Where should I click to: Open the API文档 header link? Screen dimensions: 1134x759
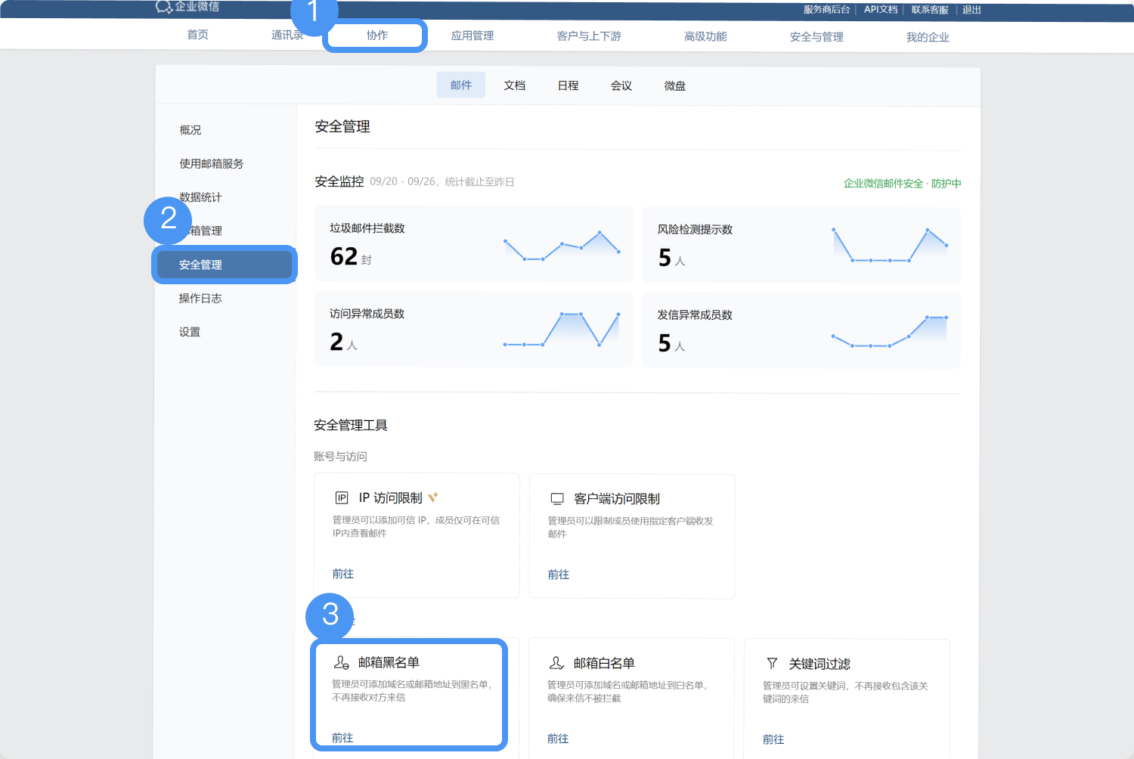[881, 10]
